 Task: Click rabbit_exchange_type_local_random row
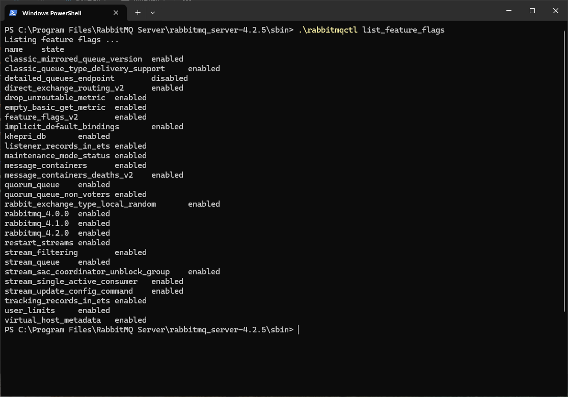pos(112,204)
